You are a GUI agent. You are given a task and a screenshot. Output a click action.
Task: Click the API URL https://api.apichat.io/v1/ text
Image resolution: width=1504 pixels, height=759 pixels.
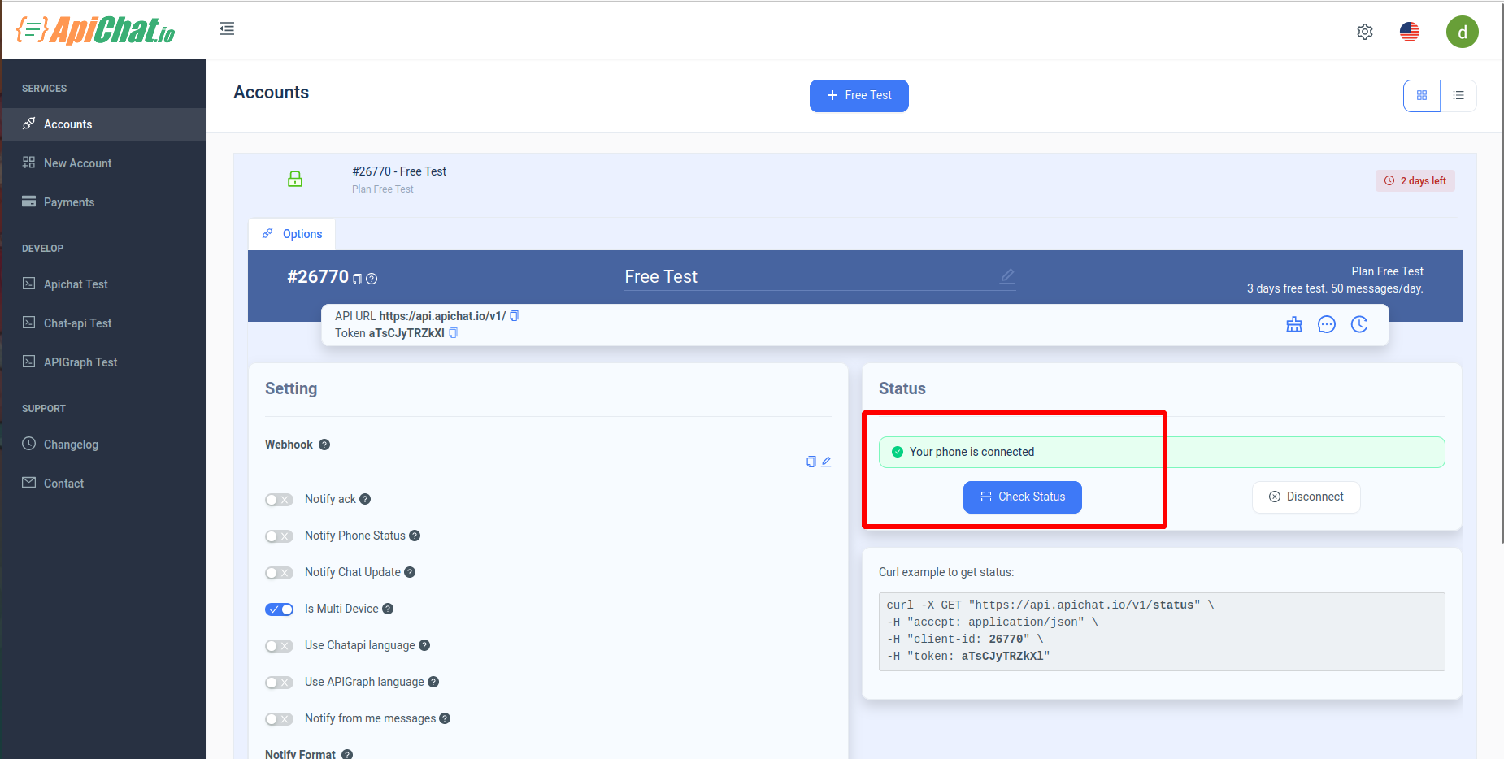click(442, 316)
